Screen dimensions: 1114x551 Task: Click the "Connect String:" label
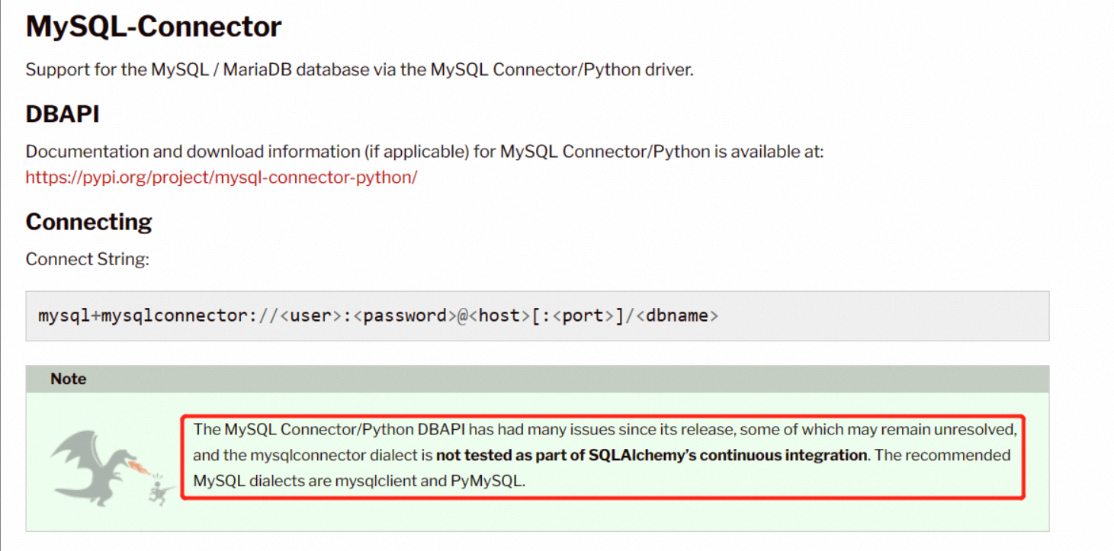[x=87, y=259]
